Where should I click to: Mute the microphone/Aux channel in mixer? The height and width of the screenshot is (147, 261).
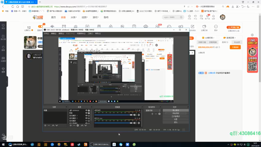point(135,123)
